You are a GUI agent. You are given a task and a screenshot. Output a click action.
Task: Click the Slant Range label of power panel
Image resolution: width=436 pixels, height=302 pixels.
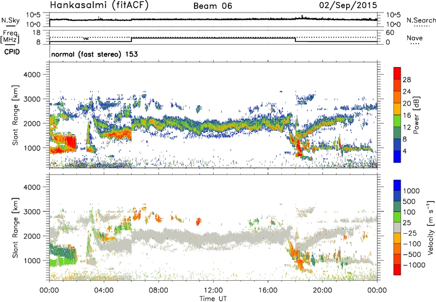15,115
